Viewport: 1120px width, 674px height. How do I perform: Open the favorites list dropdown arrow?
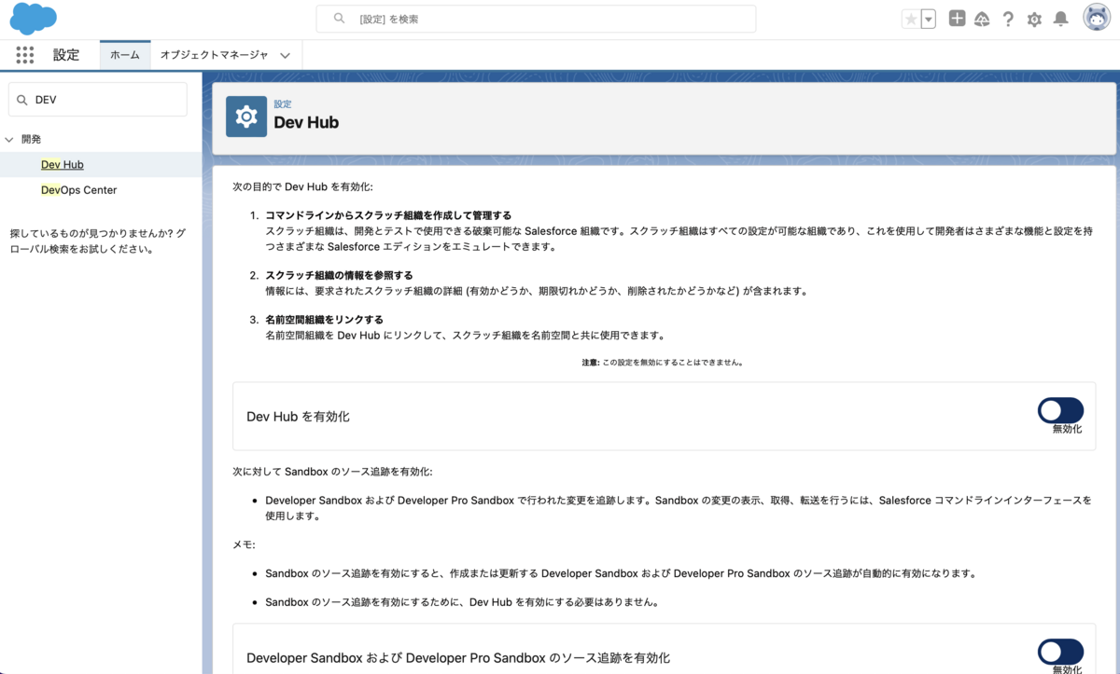pyautogui.click(x=929, y=19)
